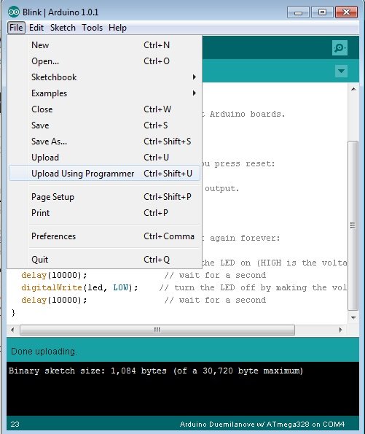
Task: Maximize the Arduino window
Action: pyautogui.click(x=322, y=12)
